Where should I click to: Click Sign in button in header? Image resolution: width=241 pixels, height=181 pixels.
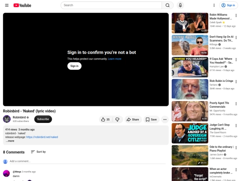click(x=229, y=5)
